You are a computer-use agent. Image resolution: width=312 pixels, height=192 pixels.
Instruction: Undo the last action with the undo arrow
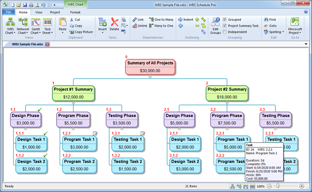43,5
